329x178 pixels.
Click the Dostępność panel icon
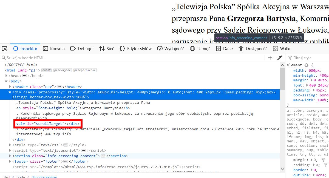click(241, 48)
